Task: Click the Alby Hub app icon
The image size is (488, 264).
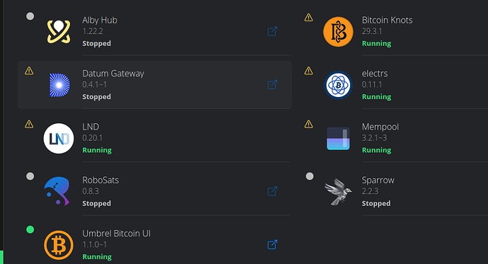Action: click(59, 31)
